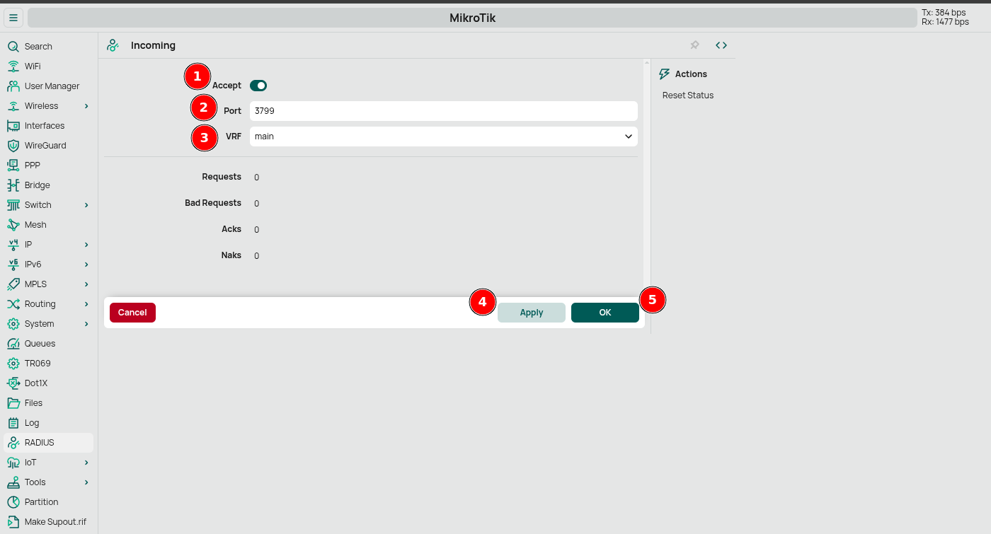Trigger Reset Status under Actions
This screenshot has height=534, width=991.
click(x=687, y=95)
